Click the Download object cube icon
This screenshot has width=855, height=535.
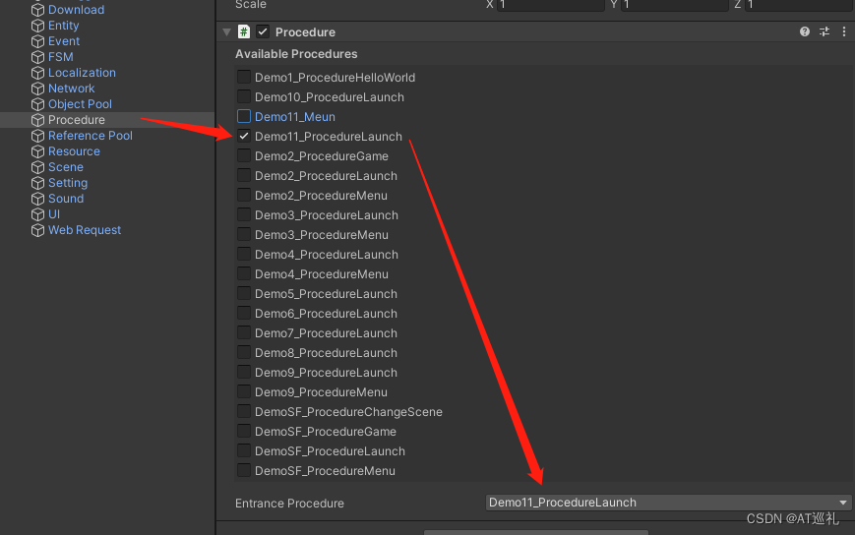[37, 10]
